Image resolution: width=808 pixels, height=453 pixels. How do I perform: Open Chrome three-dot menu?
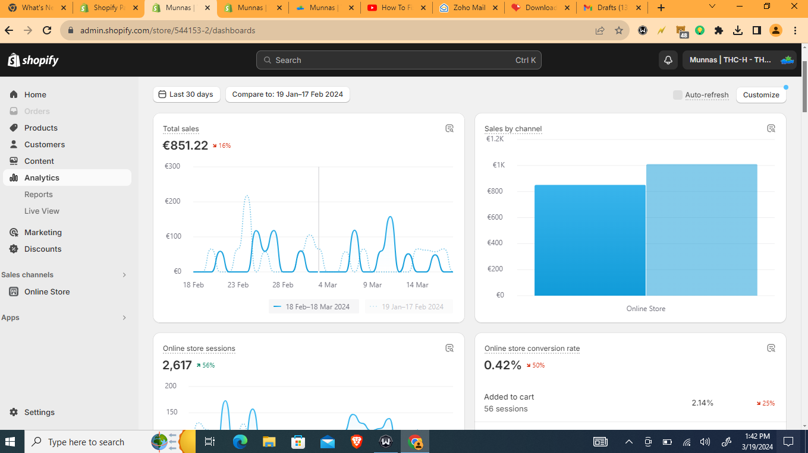click(x=796, y=30)
